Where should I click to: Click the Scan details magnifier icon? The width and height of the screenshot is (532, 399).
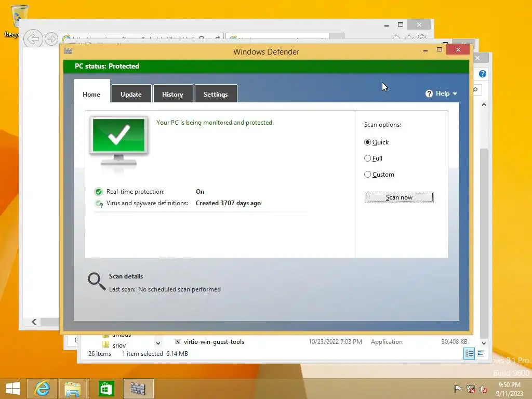(97, 282)
